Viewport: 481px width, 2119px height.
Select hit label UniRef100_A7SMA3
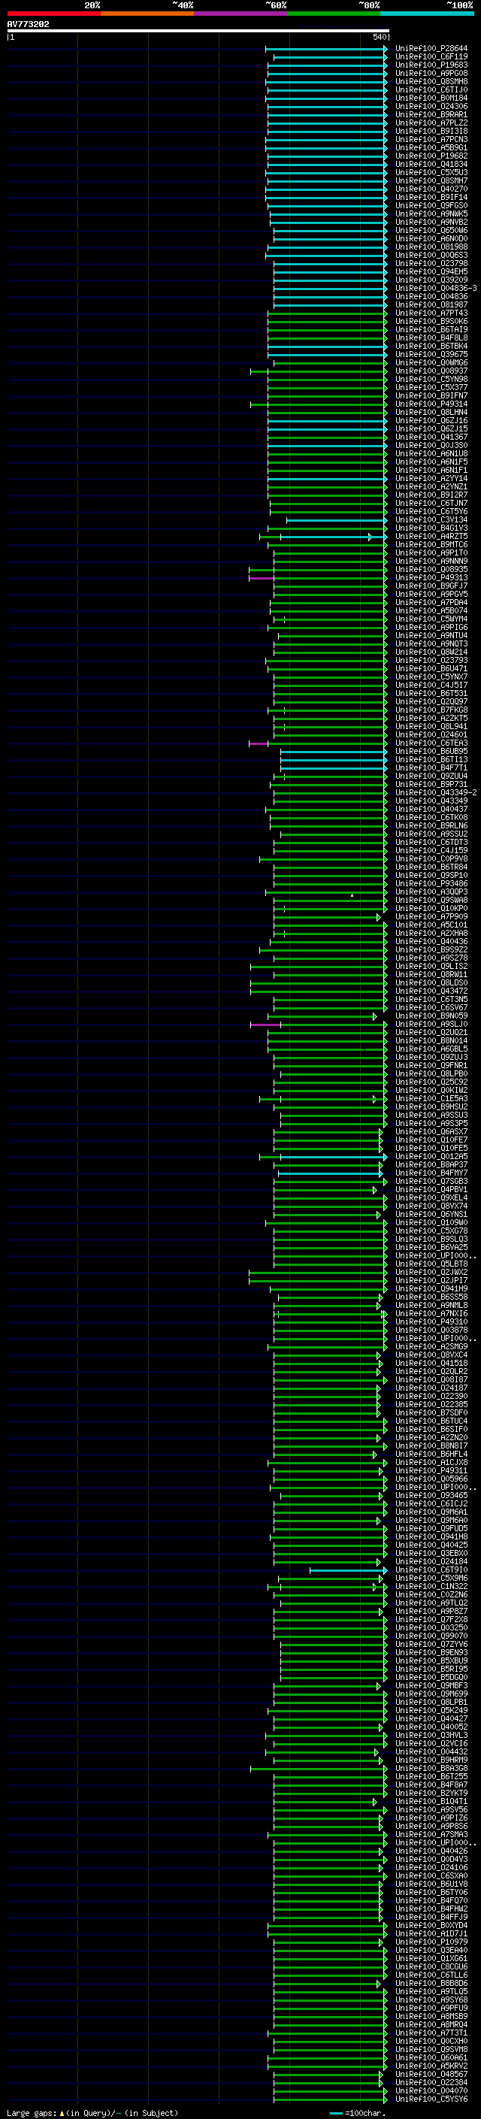point(431,1833)
